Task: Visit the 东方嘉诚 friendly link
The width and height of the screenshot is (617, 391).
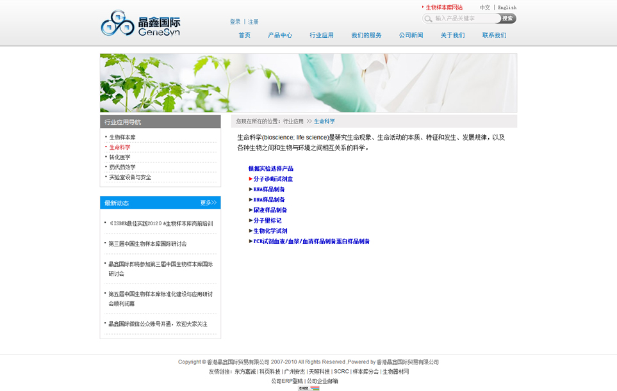Action: pos(245,372)
